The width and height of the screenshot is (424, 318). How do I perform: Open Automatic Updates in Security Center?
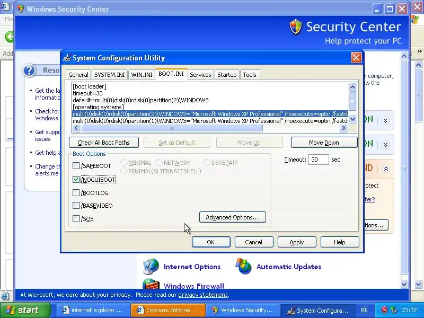tap(289, 267)
